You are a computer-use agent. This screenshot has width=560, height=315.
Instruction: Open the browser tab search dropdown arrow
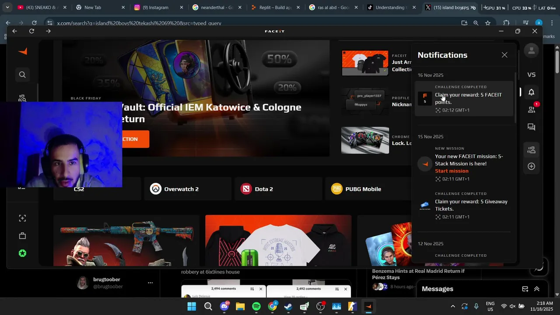pos(7,7)
